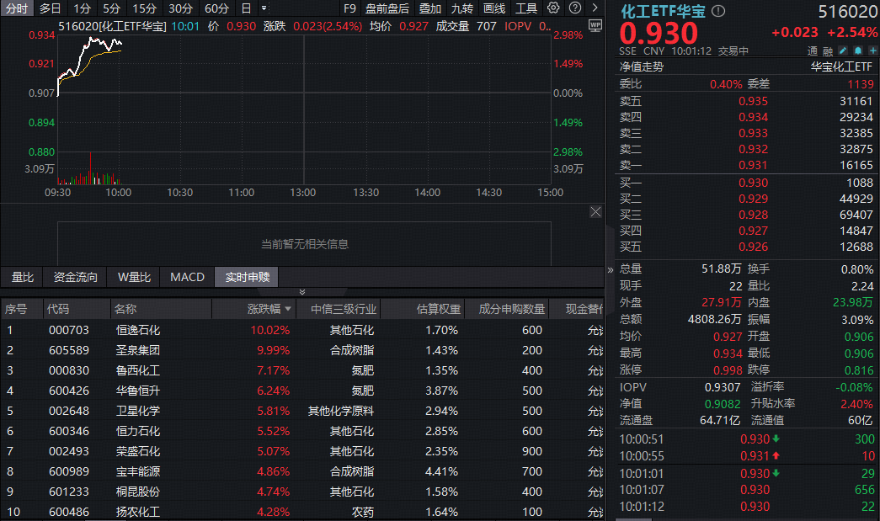
Task: Set a price alert using the bell icon
Action: coord(857,51)
